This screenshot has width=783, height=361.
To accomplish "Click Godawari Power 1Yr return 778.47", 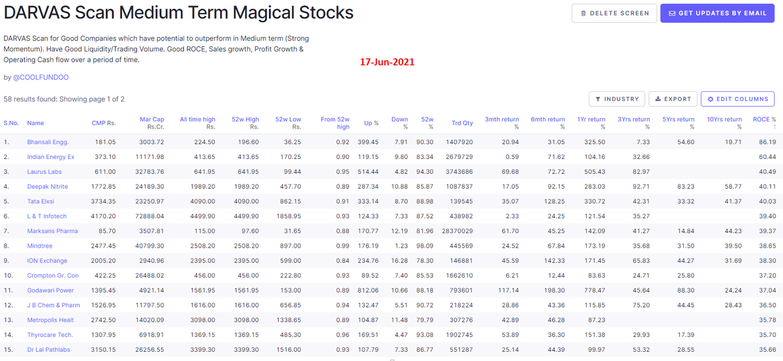I will [x=595, y=291].
